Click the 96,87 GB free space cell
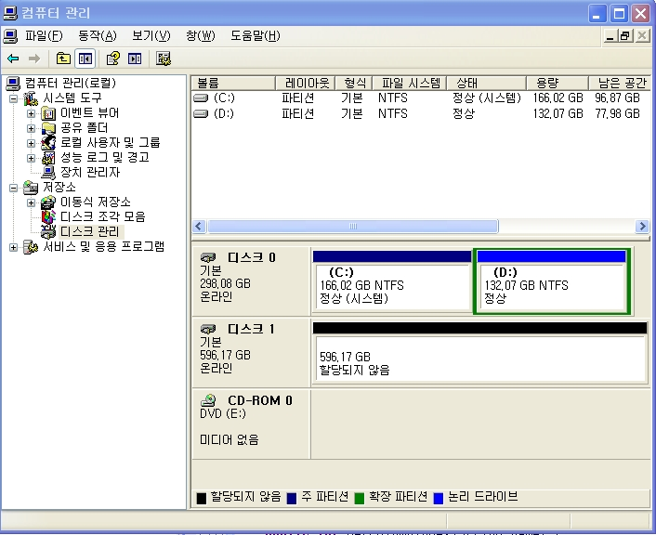Screen dimensions: 656x535 tap(617, 98)
